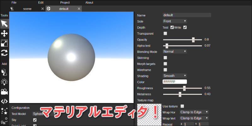Add a script code object

[x=4, y=101]
